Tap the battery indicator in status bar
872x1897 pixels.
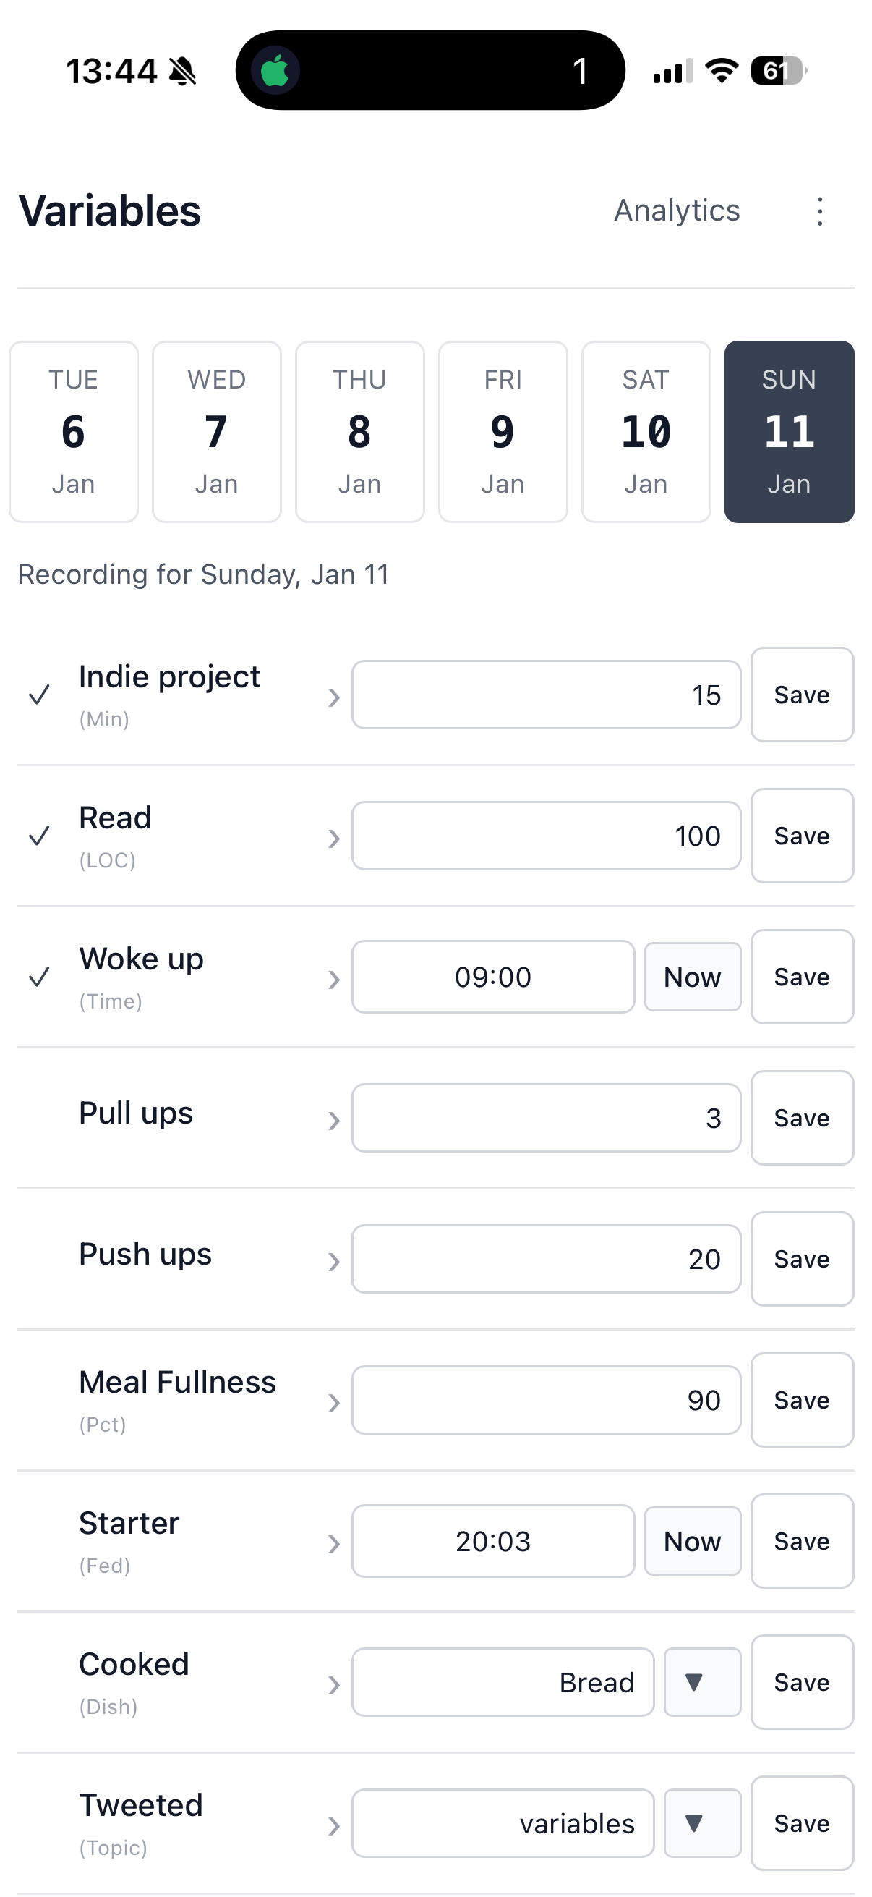[778, 72]
